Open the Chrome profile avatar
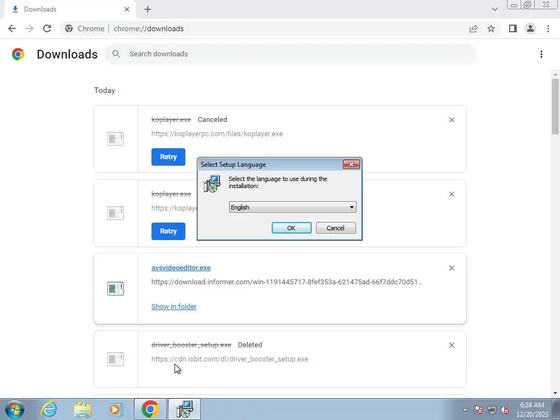Image resolution: width=560 pixels, height=420 pixels. click(530, 28)
